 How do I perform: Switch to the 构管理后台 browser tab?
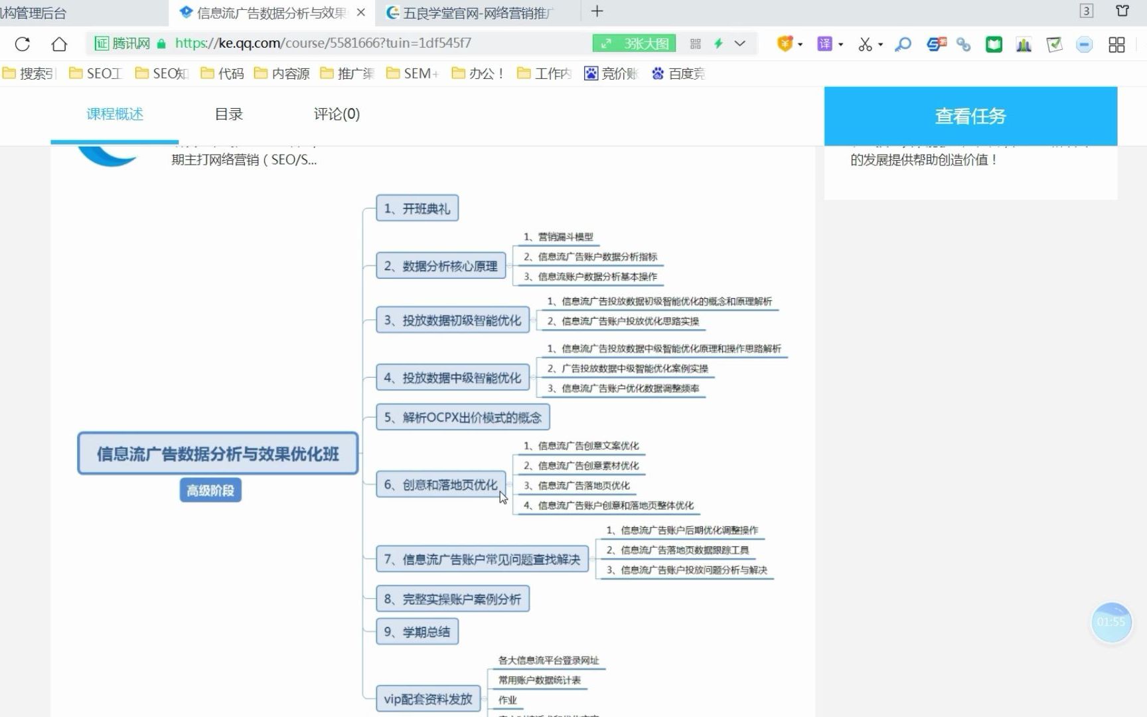(83, 13)
